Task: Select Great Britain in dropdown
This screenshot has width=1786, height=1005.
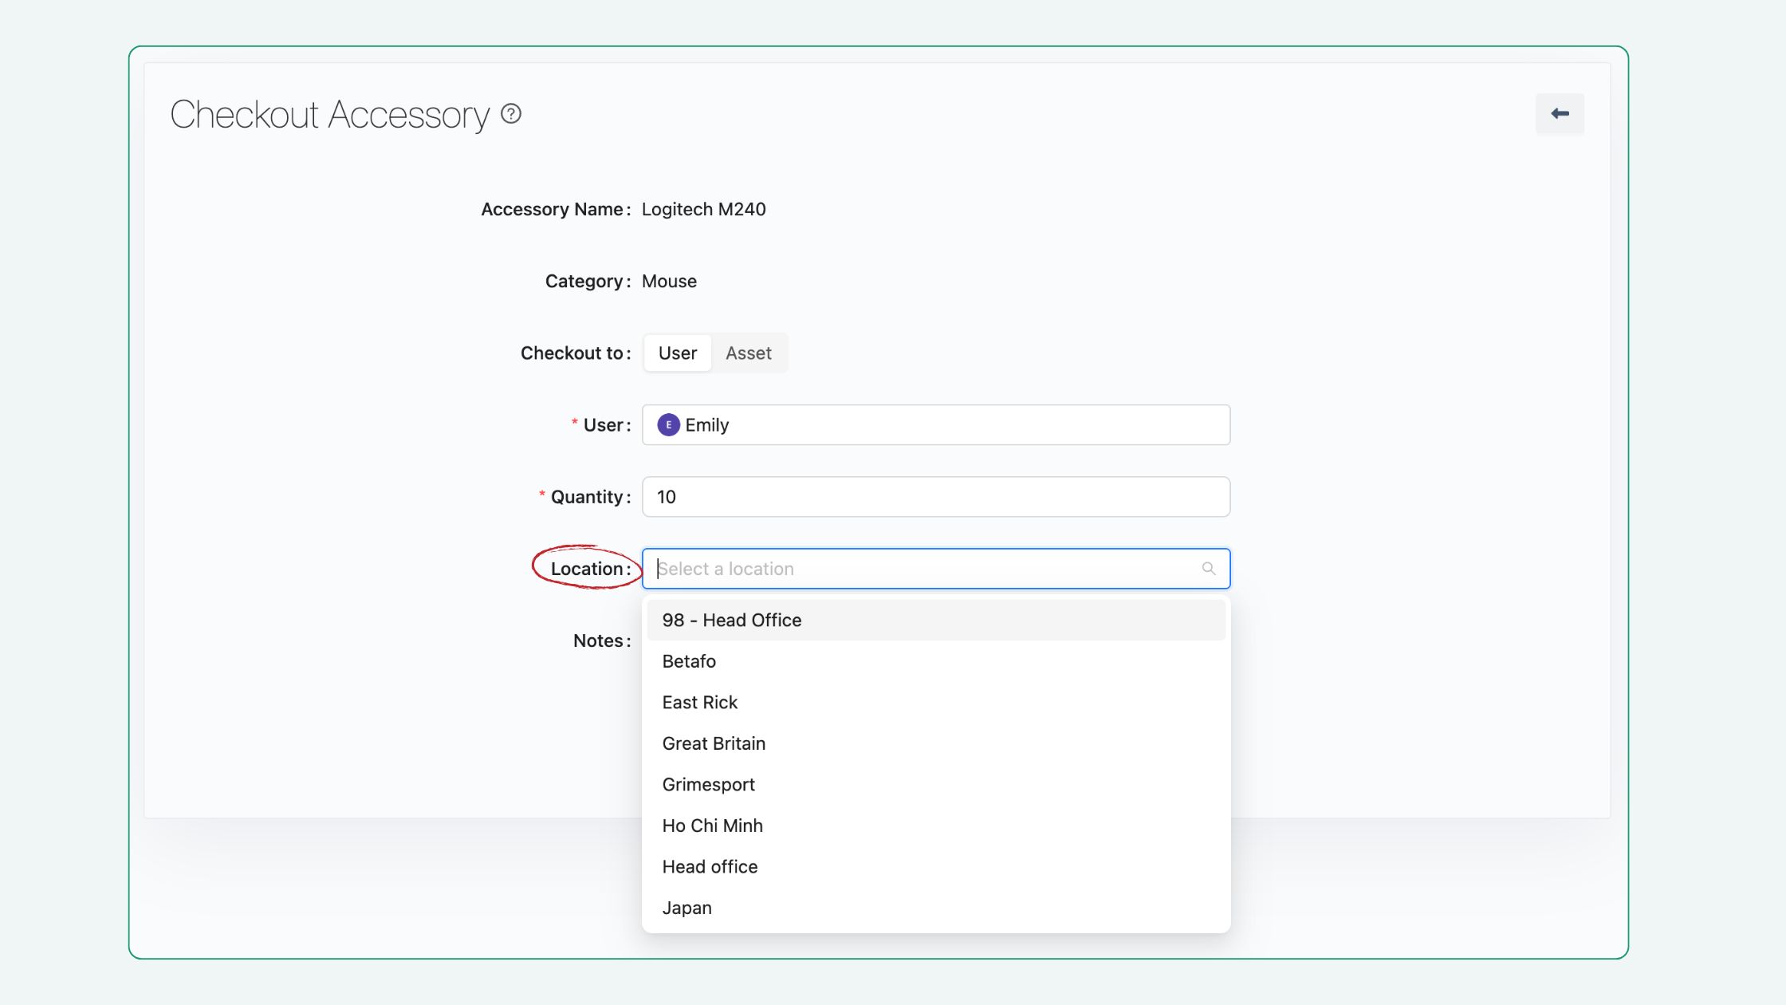Action: [x=714, y=743]
